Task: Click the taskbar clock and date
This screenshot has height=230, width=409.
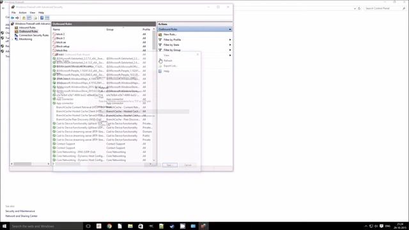Action: point(400,226)
